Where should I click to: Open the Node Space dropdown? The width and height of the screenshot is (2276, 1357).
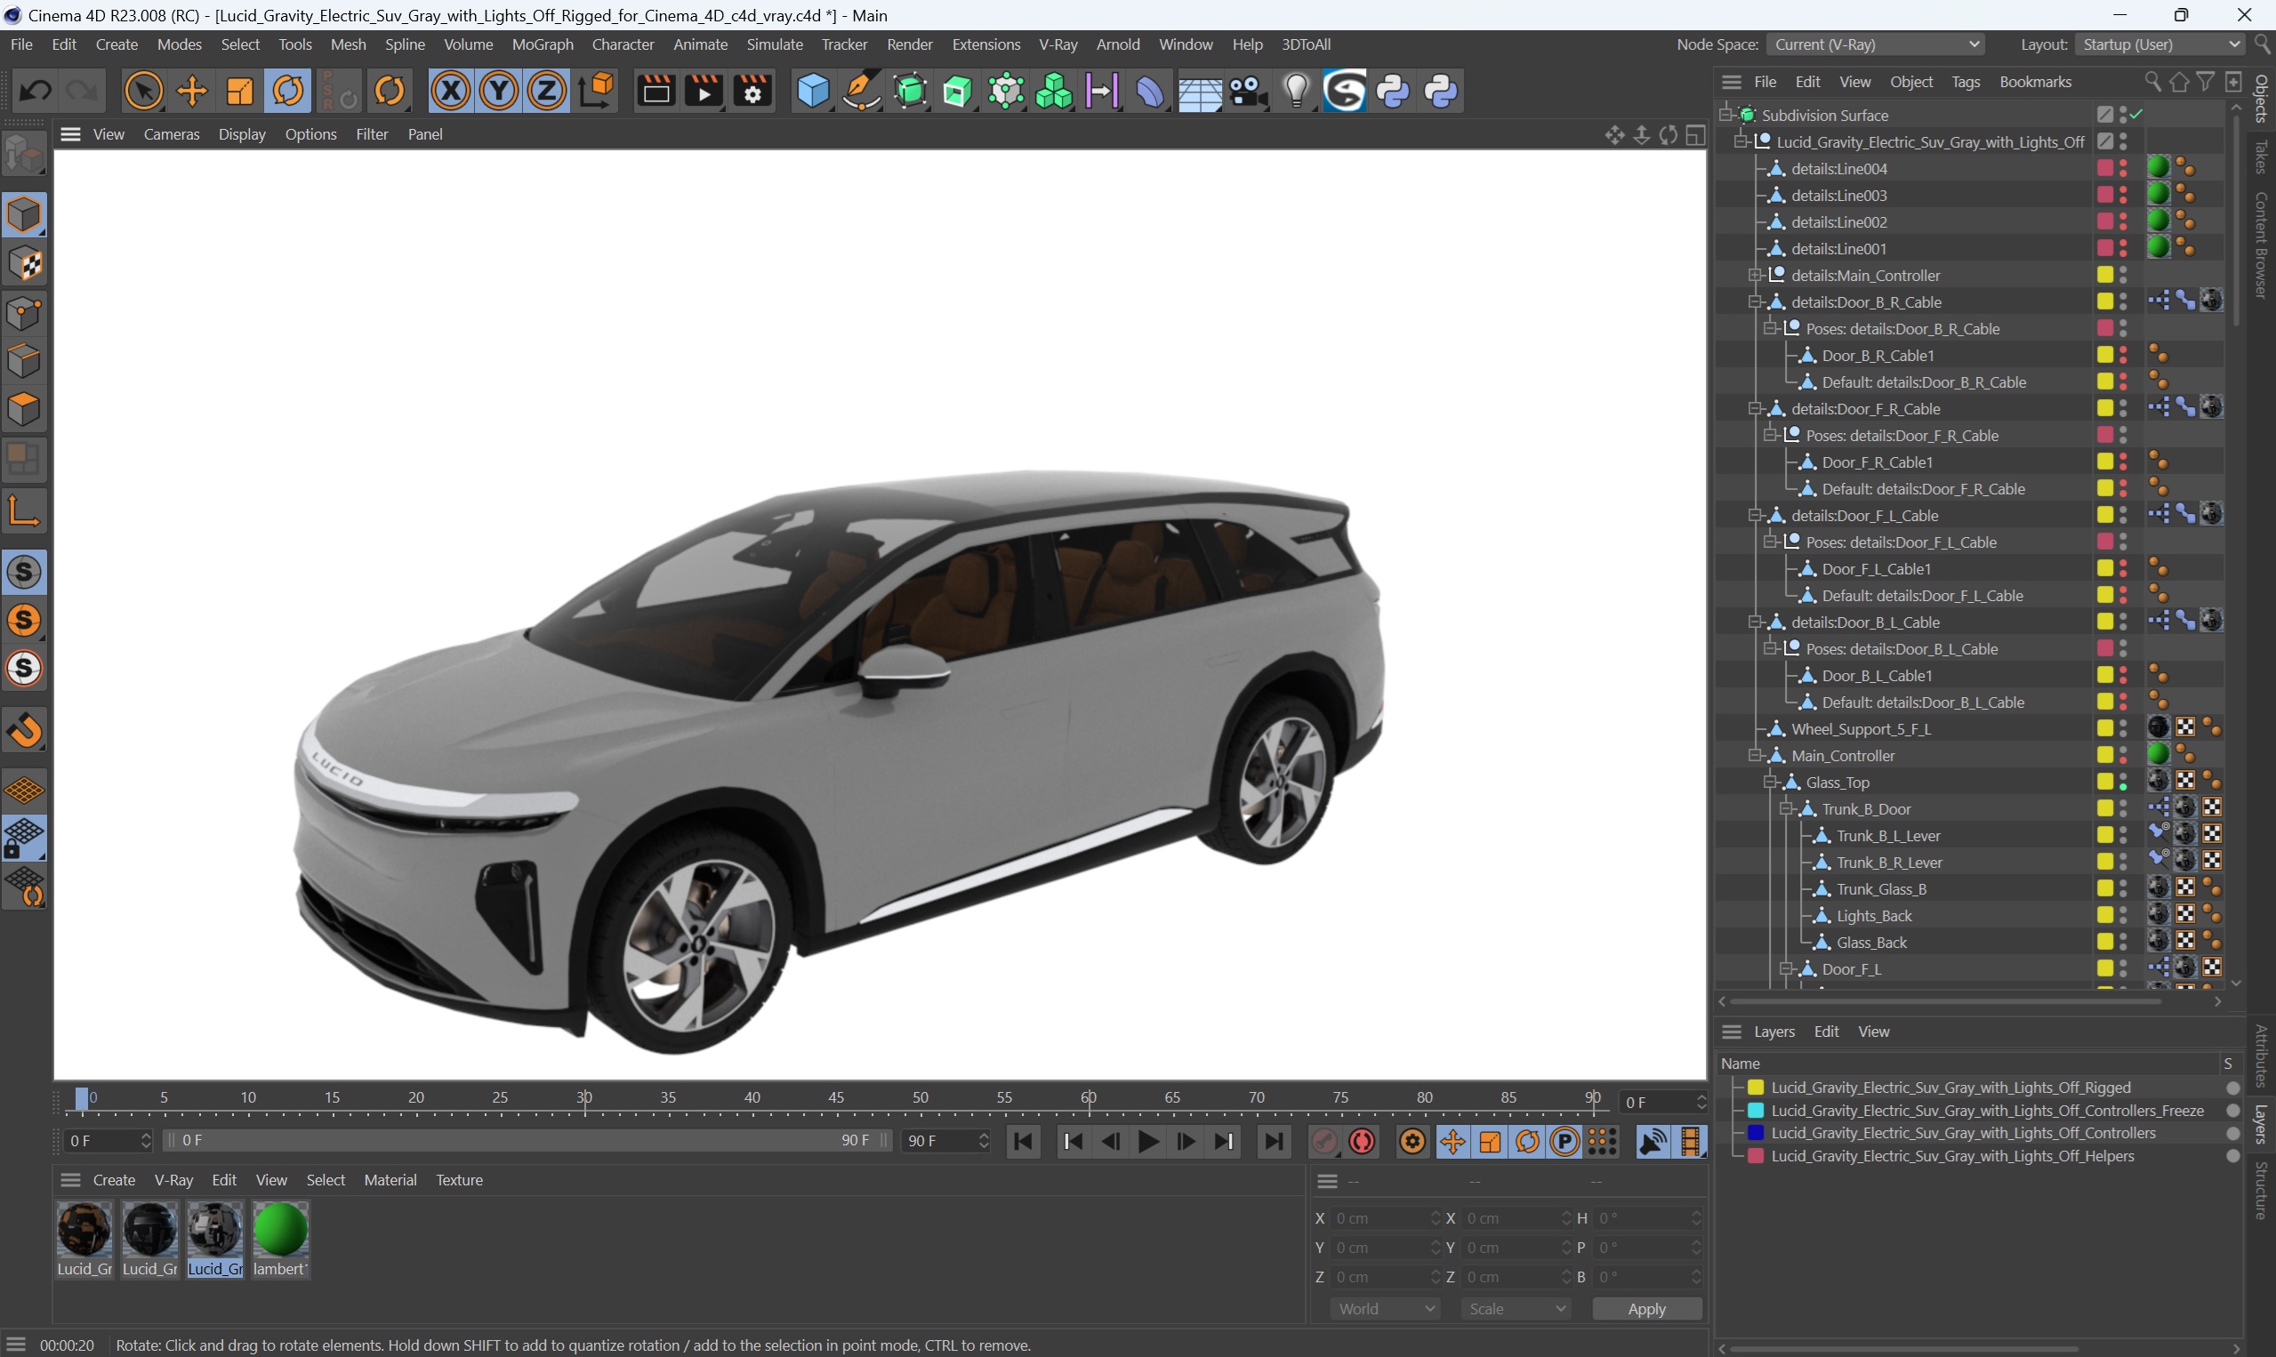pos(1875,44)
